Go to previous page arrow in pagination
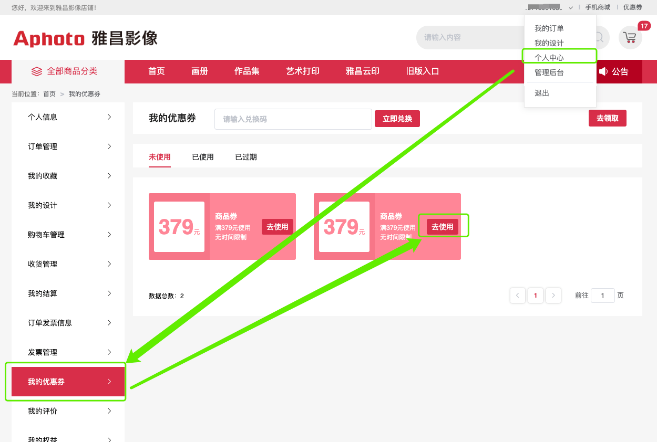The width and height of the screenshot is (657, 442). [517, 296]
